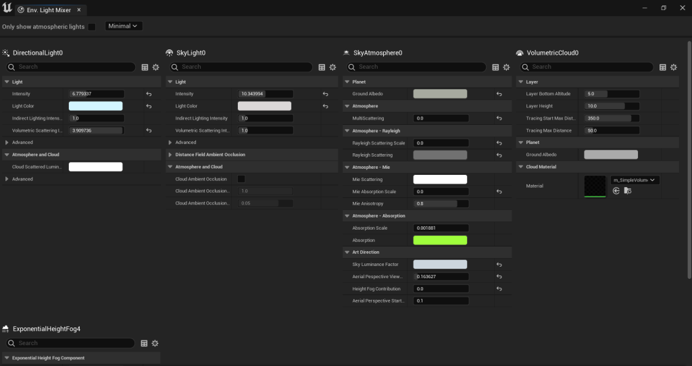Browse to cloud material in Content Browser

tap(628, 191)
